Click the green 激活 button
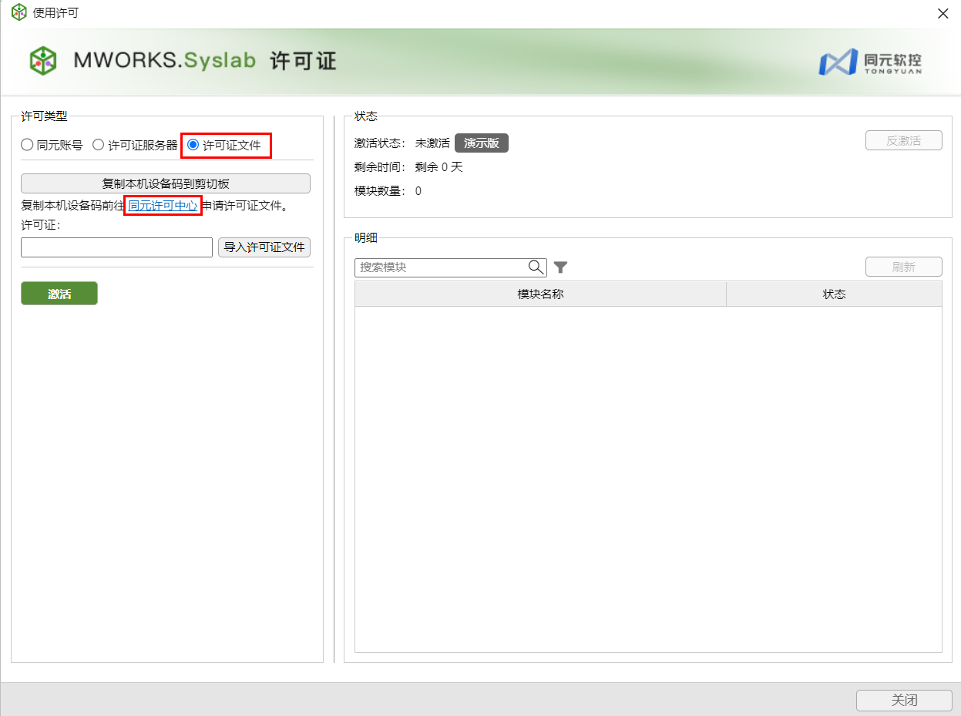This screenshot has height=716, width=961. [x=59, y=294]
